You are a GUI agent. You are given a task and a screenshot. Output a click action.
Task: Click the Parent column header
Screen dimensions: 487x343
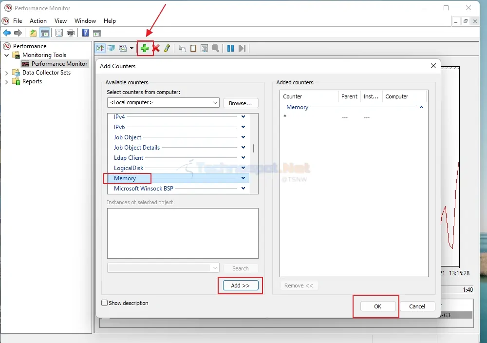click(349, 96)
